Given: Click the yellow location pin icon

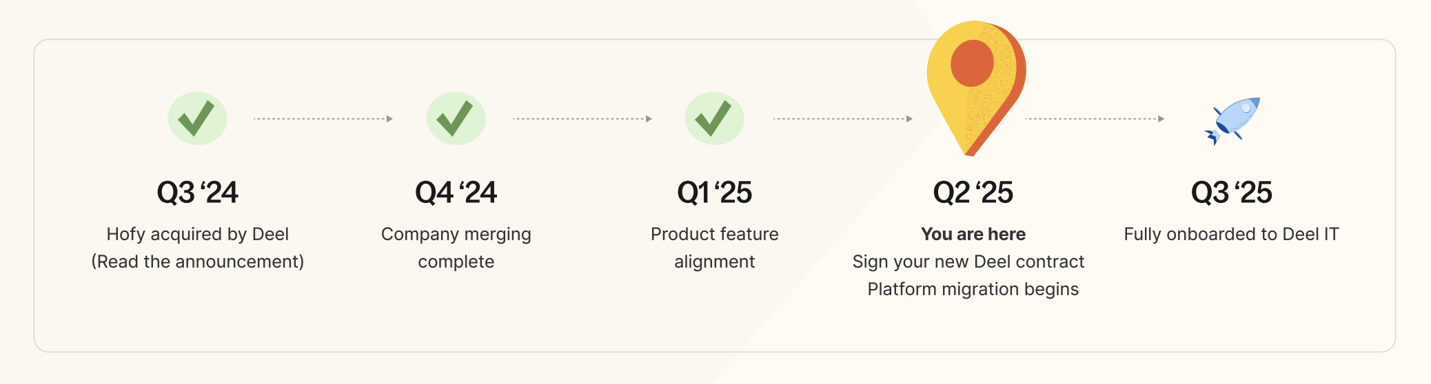Looking at the screenshot, I should 975,88.
